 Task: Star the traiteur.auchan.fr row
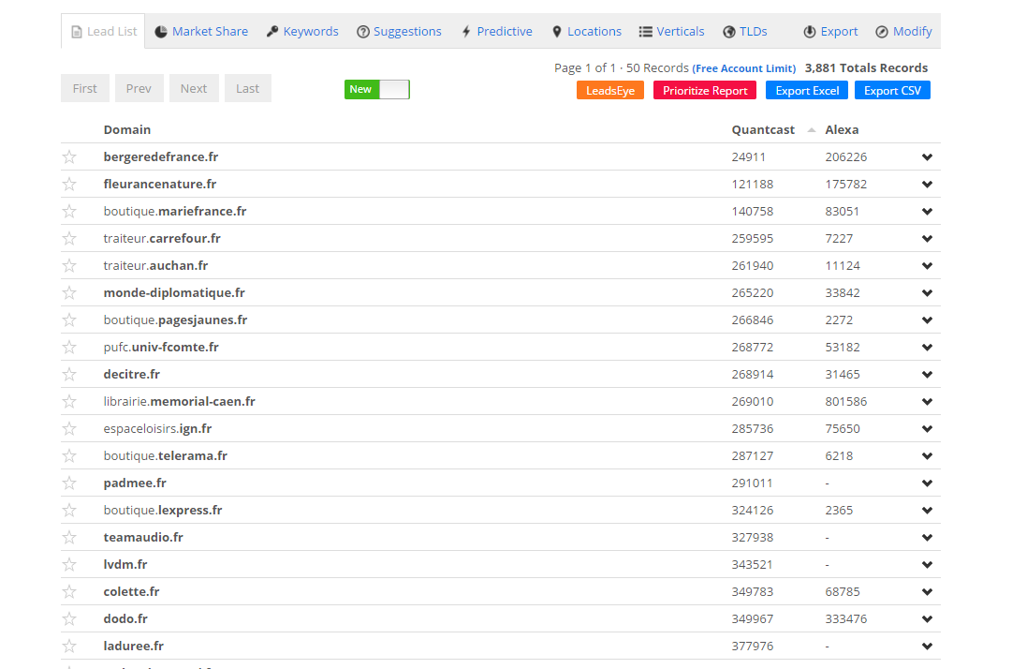click(x=69, y=265)
